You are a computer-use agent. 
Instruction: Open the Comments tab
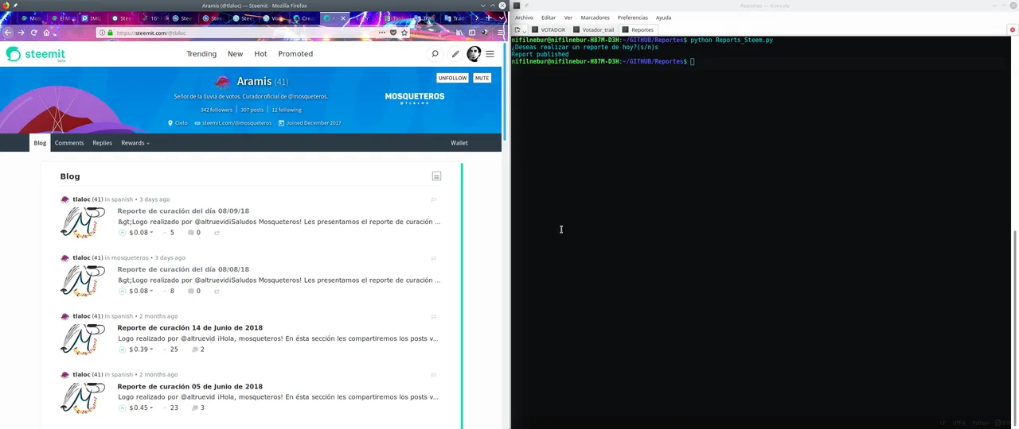tap(69, 143)
